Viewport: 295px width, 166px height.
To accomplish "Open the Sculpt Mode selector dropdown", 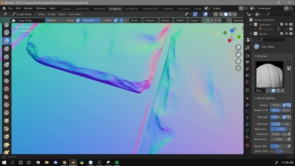I will tap(24, 14).
